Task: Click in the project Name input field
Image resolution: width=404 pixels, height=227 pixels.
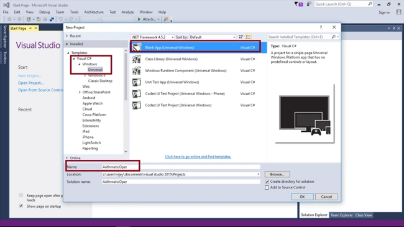Action: (x=181, y=167)
